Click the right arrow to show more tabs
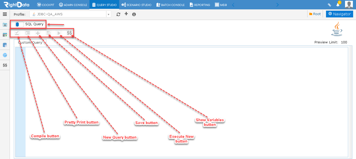This screenshot has height=159, width=356. point(277,5)
